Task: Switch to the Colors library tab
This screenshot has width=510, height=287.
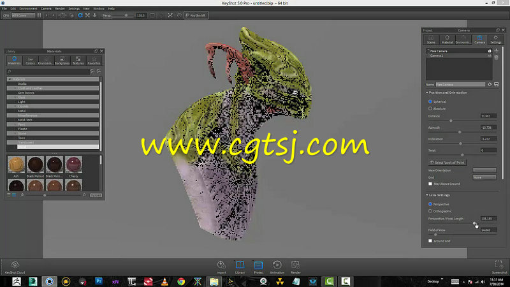Action: coord(30,61)
